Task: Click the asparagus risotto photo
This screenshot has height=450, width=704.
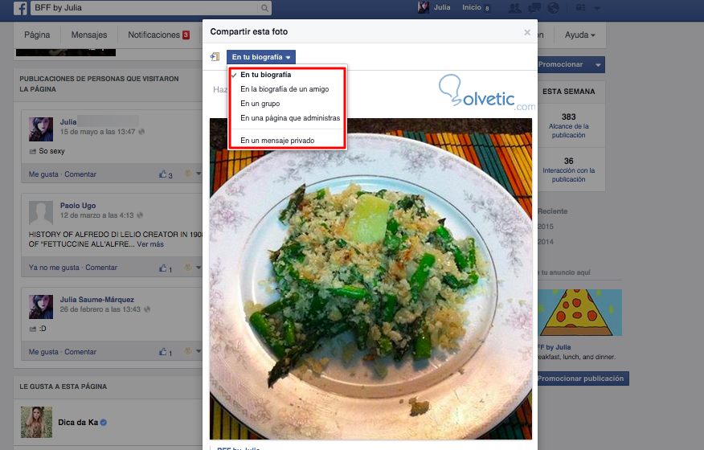Action: [370, 279]
